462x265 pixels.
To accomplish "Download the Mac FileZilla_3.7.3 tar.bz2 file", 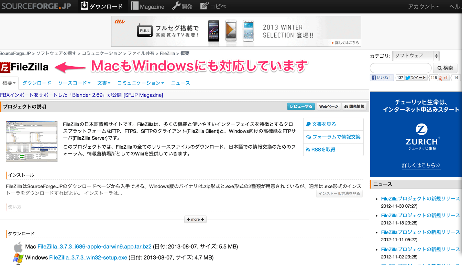I will 95,246.
